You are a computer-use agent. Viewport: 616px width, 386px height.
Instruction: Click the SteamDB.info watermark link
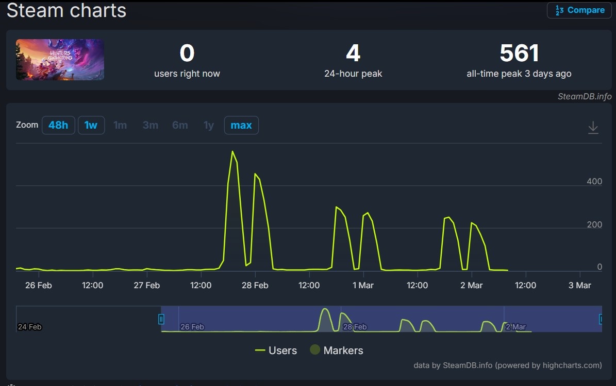pos(584,97)
